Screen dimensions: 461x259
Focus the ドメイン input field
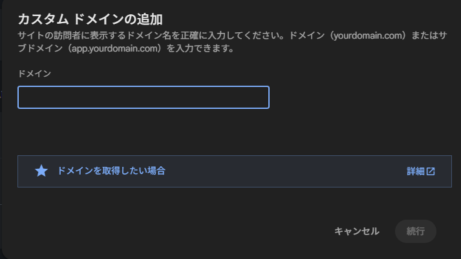[x=143, y=97]
